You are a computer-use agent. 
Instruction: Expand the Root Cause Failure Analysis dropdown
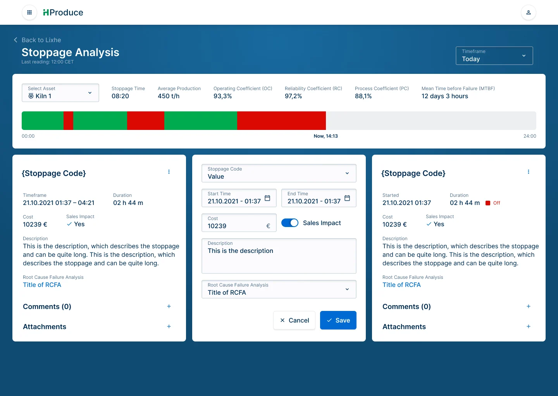click(x=279, y=289)
